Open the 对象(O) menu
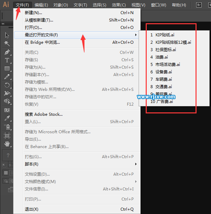The image size is (211, 214). click(61, 5)
